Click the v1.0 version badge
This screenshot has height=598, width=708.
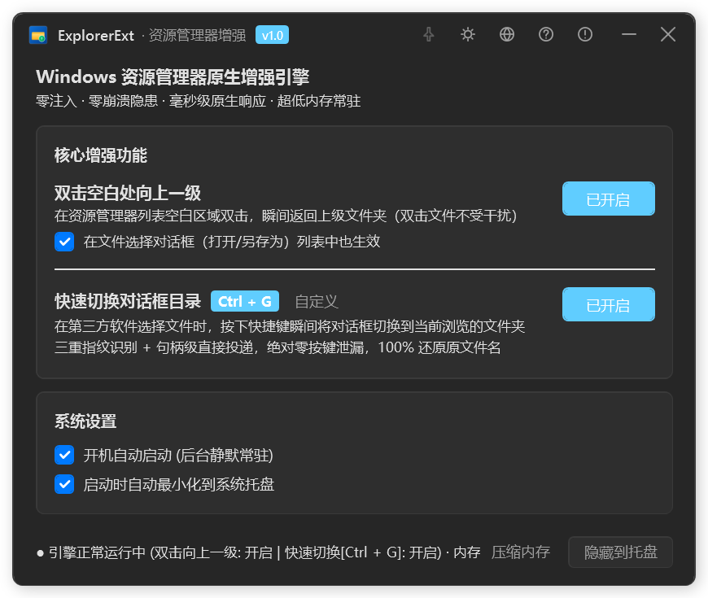[273, 35]
